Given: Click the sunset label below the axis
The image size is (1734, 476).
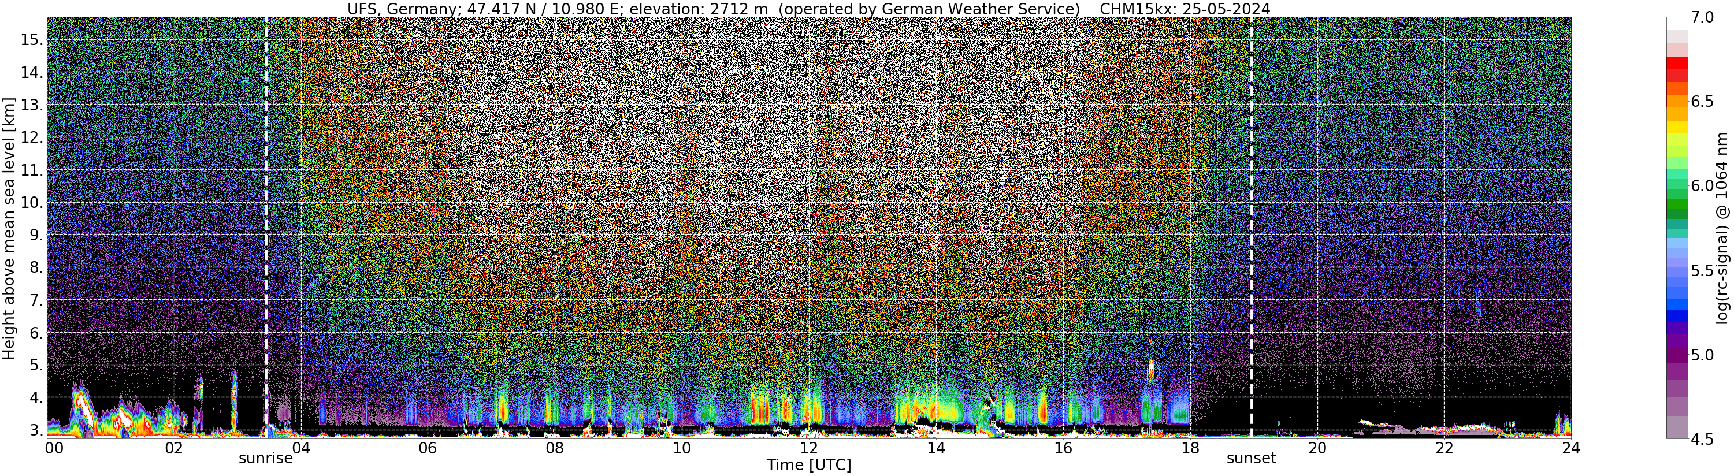Looking at the screenshot, I should [1252, 459].
